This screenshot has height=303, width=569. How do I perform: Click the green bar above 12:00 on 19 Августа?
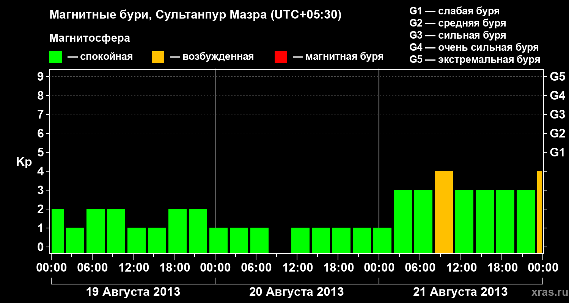click(x=137, y=241)
